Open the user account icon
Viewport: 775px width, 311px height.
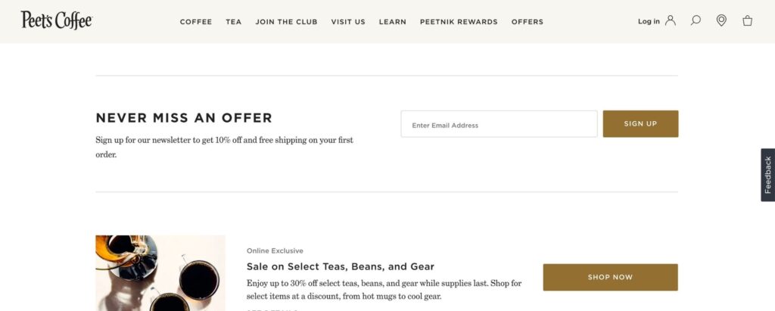[x=671, y=20]
